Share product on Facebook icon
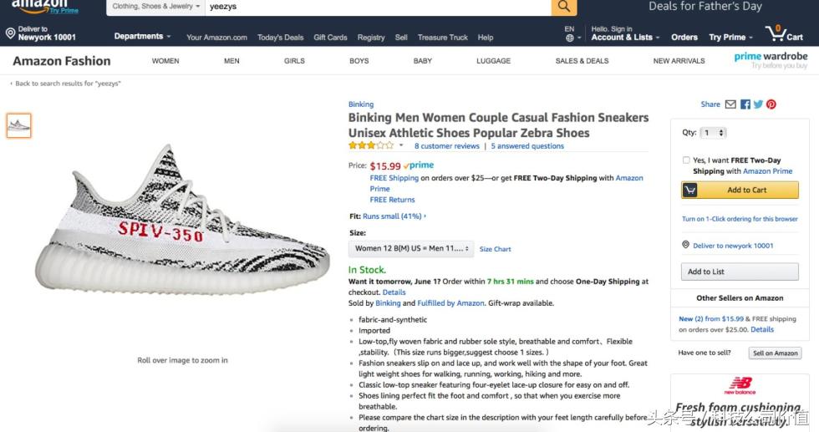 pos(745,104)
